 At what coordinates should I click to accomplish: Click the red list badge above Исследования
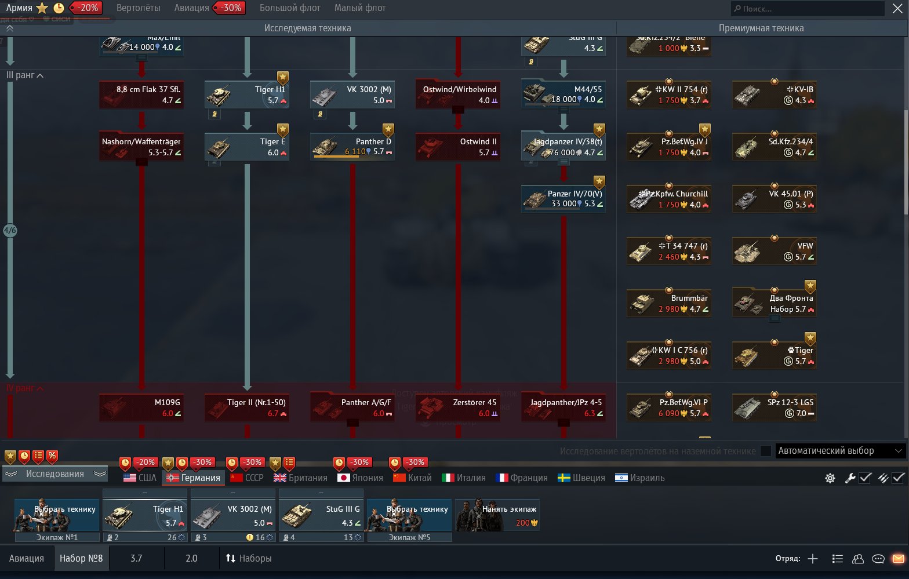(x=38, y=457)
